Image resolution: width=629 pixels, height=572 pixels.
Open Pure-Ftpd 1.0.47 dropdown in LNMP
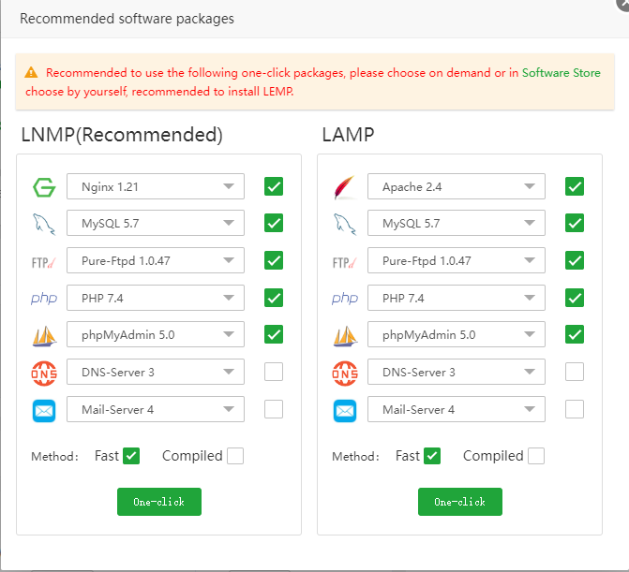tap(156, 260)
